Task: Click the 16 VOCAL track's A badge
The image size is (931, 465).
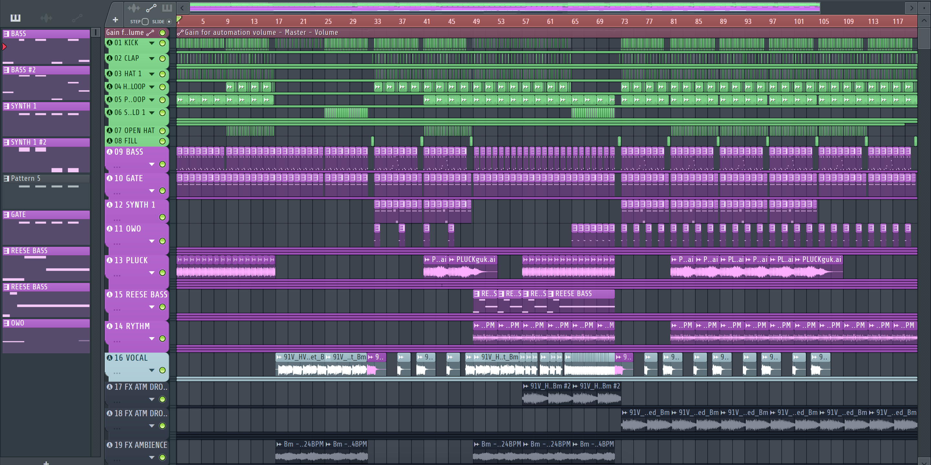Action: tap(110, 358)
